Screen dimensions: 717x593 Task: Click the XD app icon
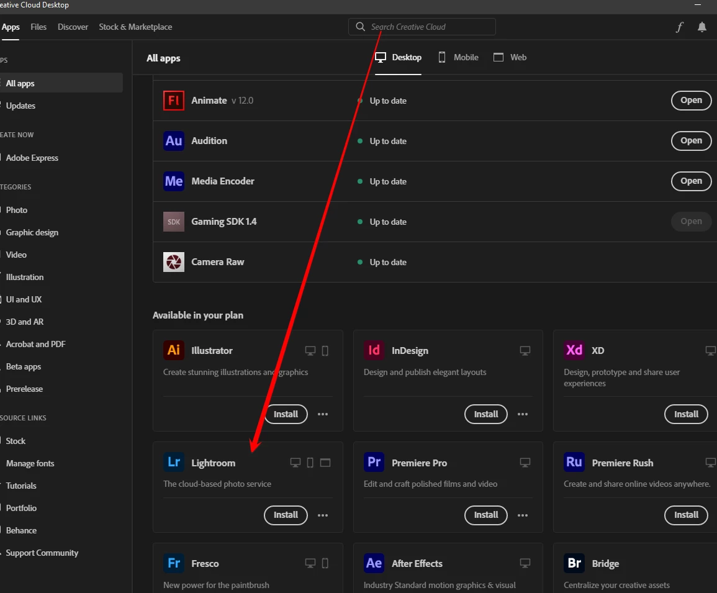(x=574, y=350)
